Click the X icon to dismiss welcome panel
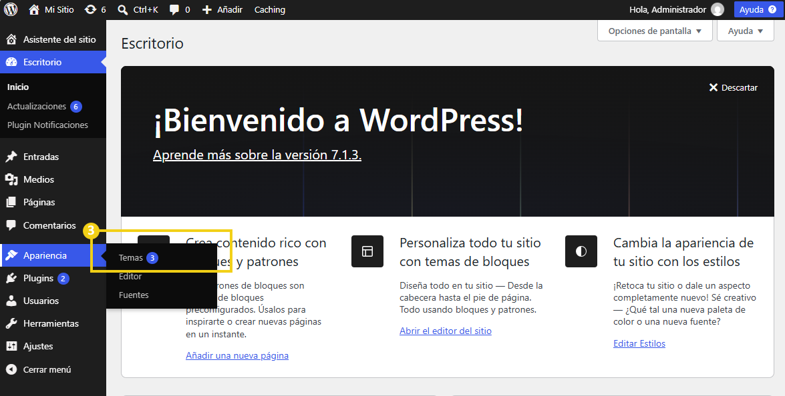Viewport: 785px width, 396px height. tap(714, 87)
